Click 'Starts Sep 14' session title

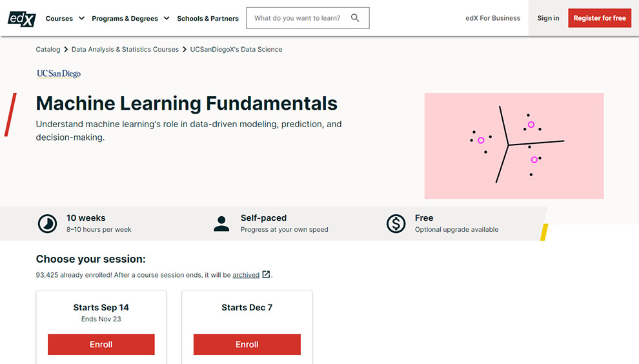(x=101, y=307)
